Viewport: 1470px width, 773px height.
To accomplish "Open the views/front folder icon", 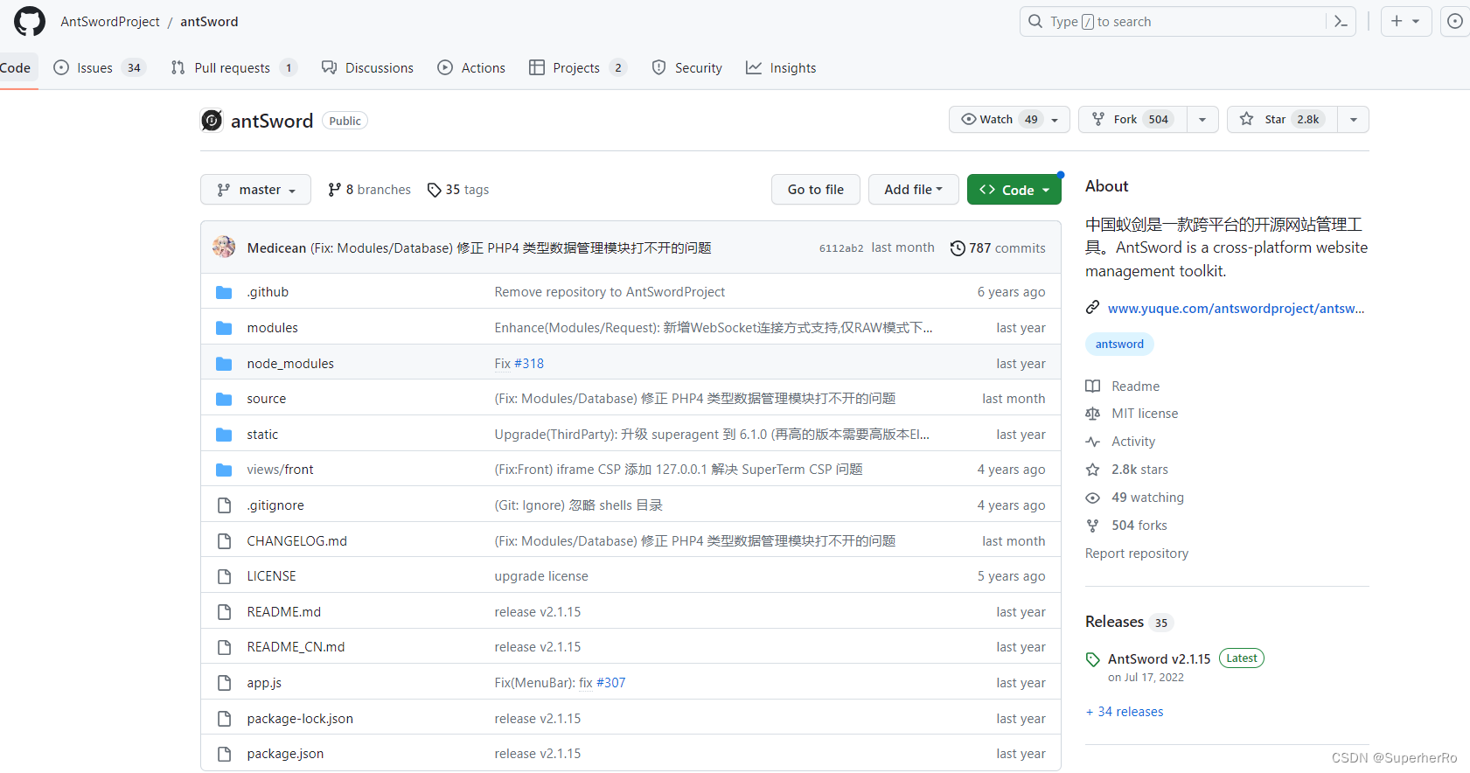I will [x=224, y=470].
